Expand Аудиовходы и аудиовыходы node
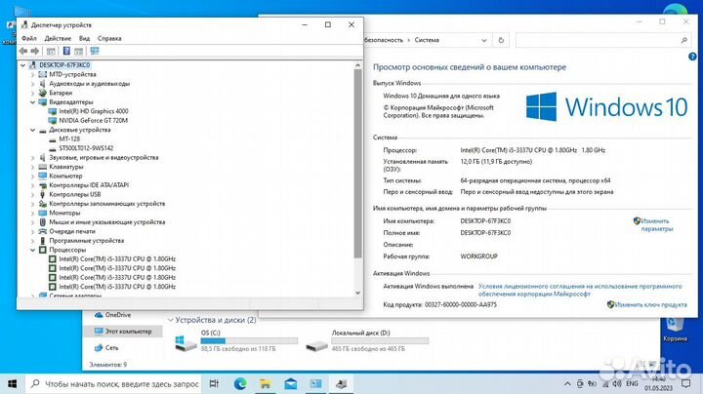 tap(33, 84)
